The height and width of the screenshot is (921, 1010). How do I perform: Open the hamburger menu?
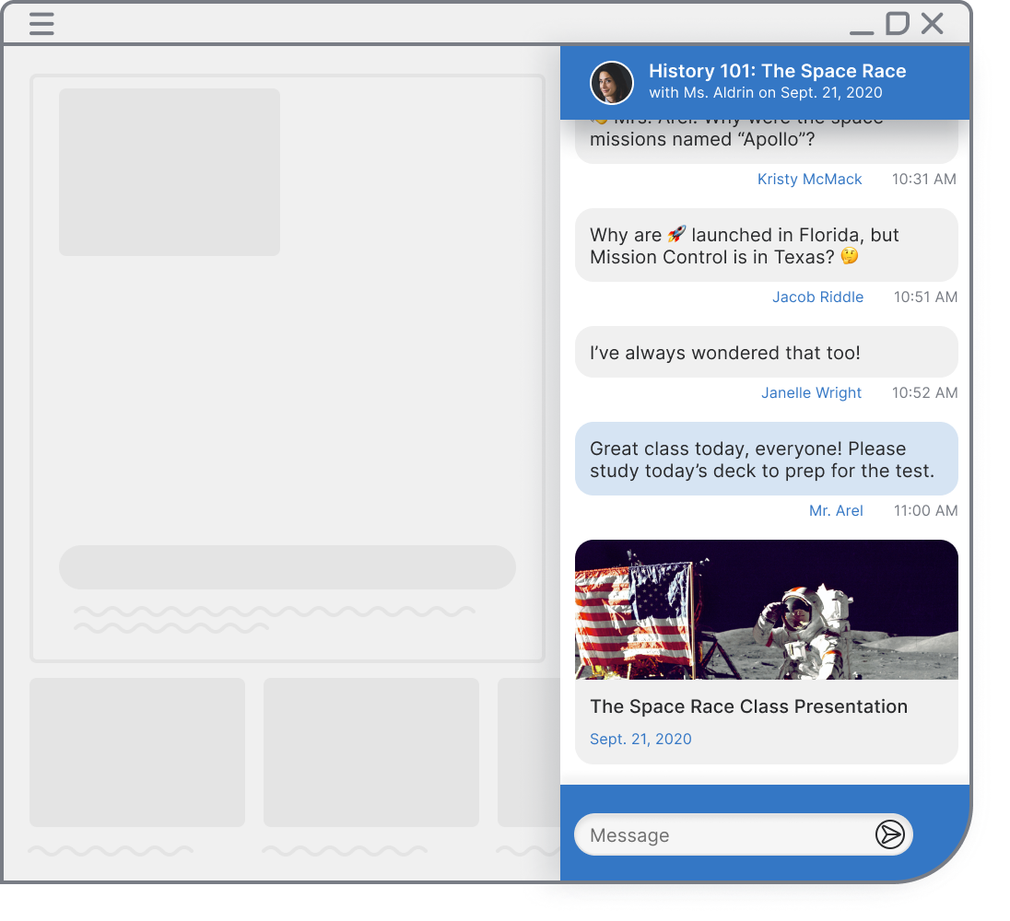[x=41, y=24]
